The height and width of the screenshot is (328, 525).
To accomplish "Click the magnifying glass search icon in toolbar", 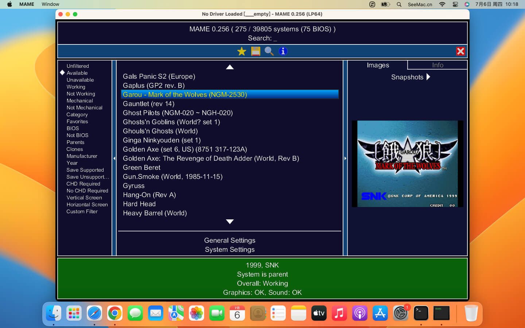I will click(269, 51).
